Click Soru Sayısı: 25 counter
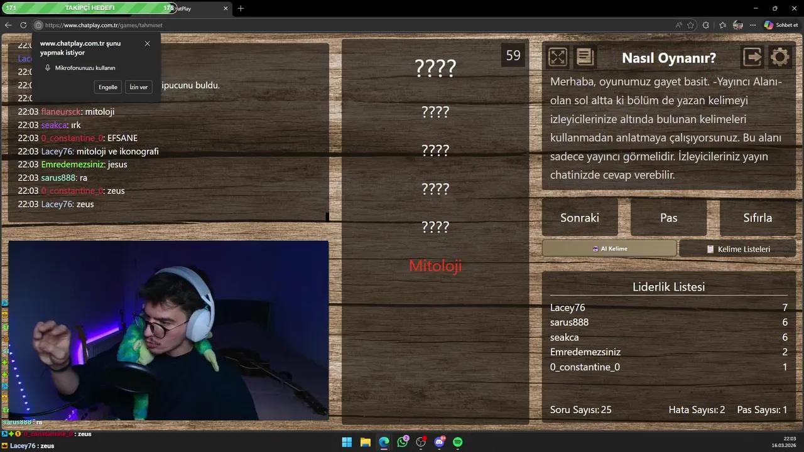Image resolution: width=804 pixels, height=452 pixels. click(580, 410)
